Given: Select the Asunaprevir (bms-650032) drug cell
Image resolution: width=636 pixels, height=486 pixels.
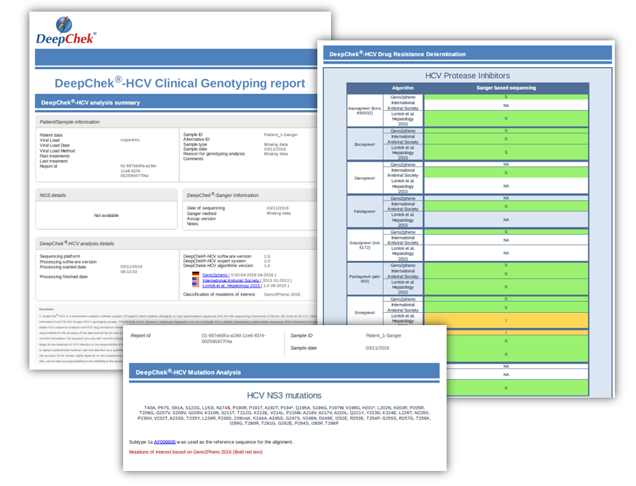Looking at the screenshot, I should pos(365,110).
